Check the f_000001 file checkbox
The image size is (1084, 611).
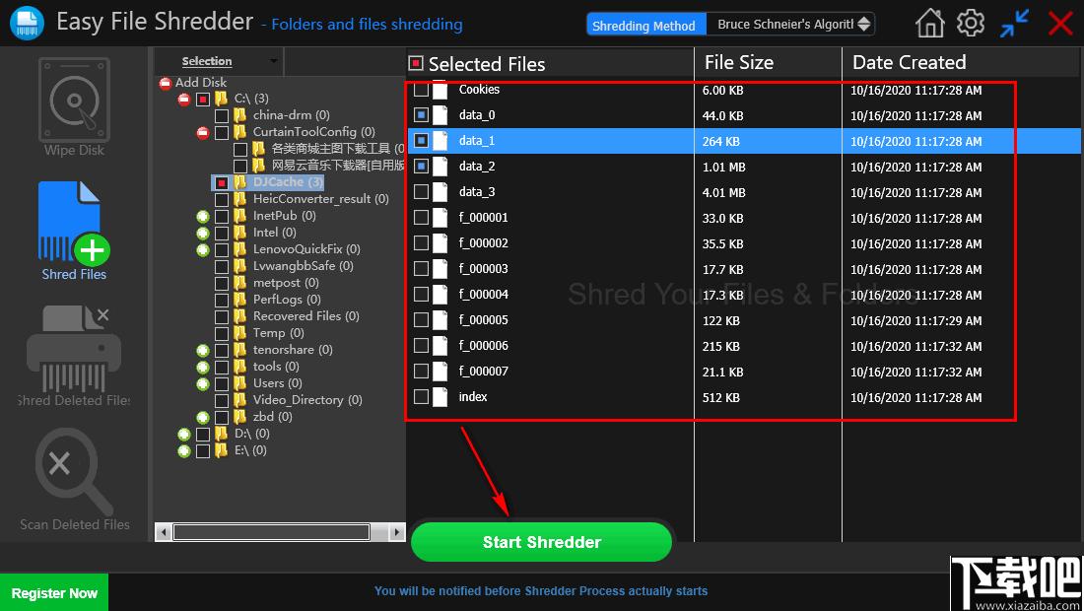421,217
